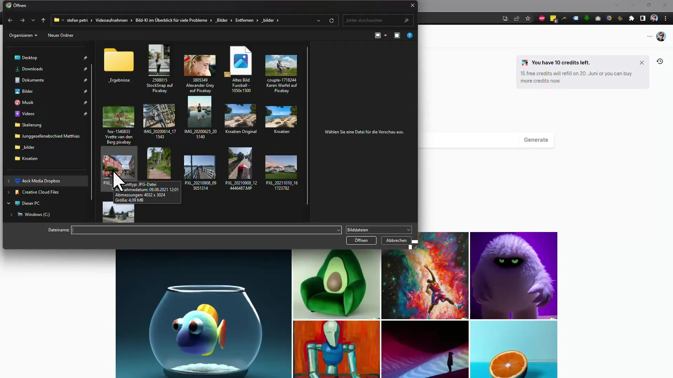Screen dimensions: 673x378
Task: Click Öffnen to open selected file
Action: click(361, 240)
